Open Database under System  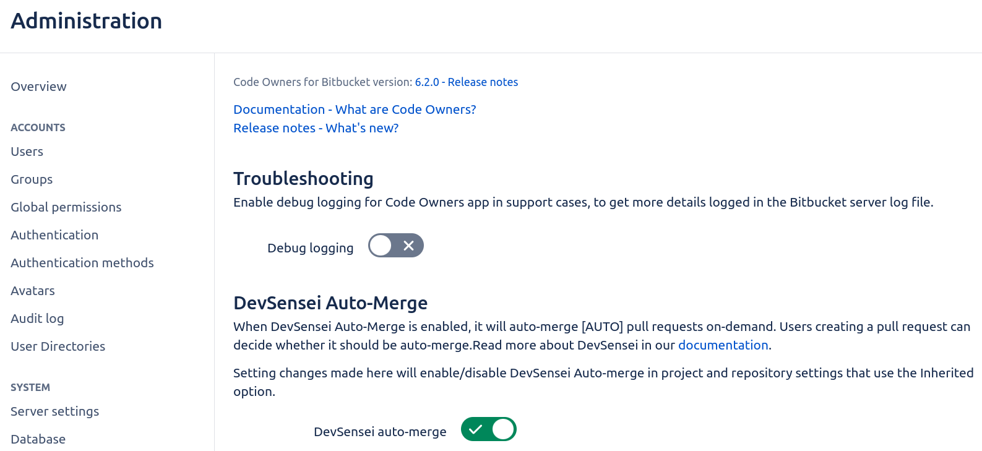tap(38, 439)
